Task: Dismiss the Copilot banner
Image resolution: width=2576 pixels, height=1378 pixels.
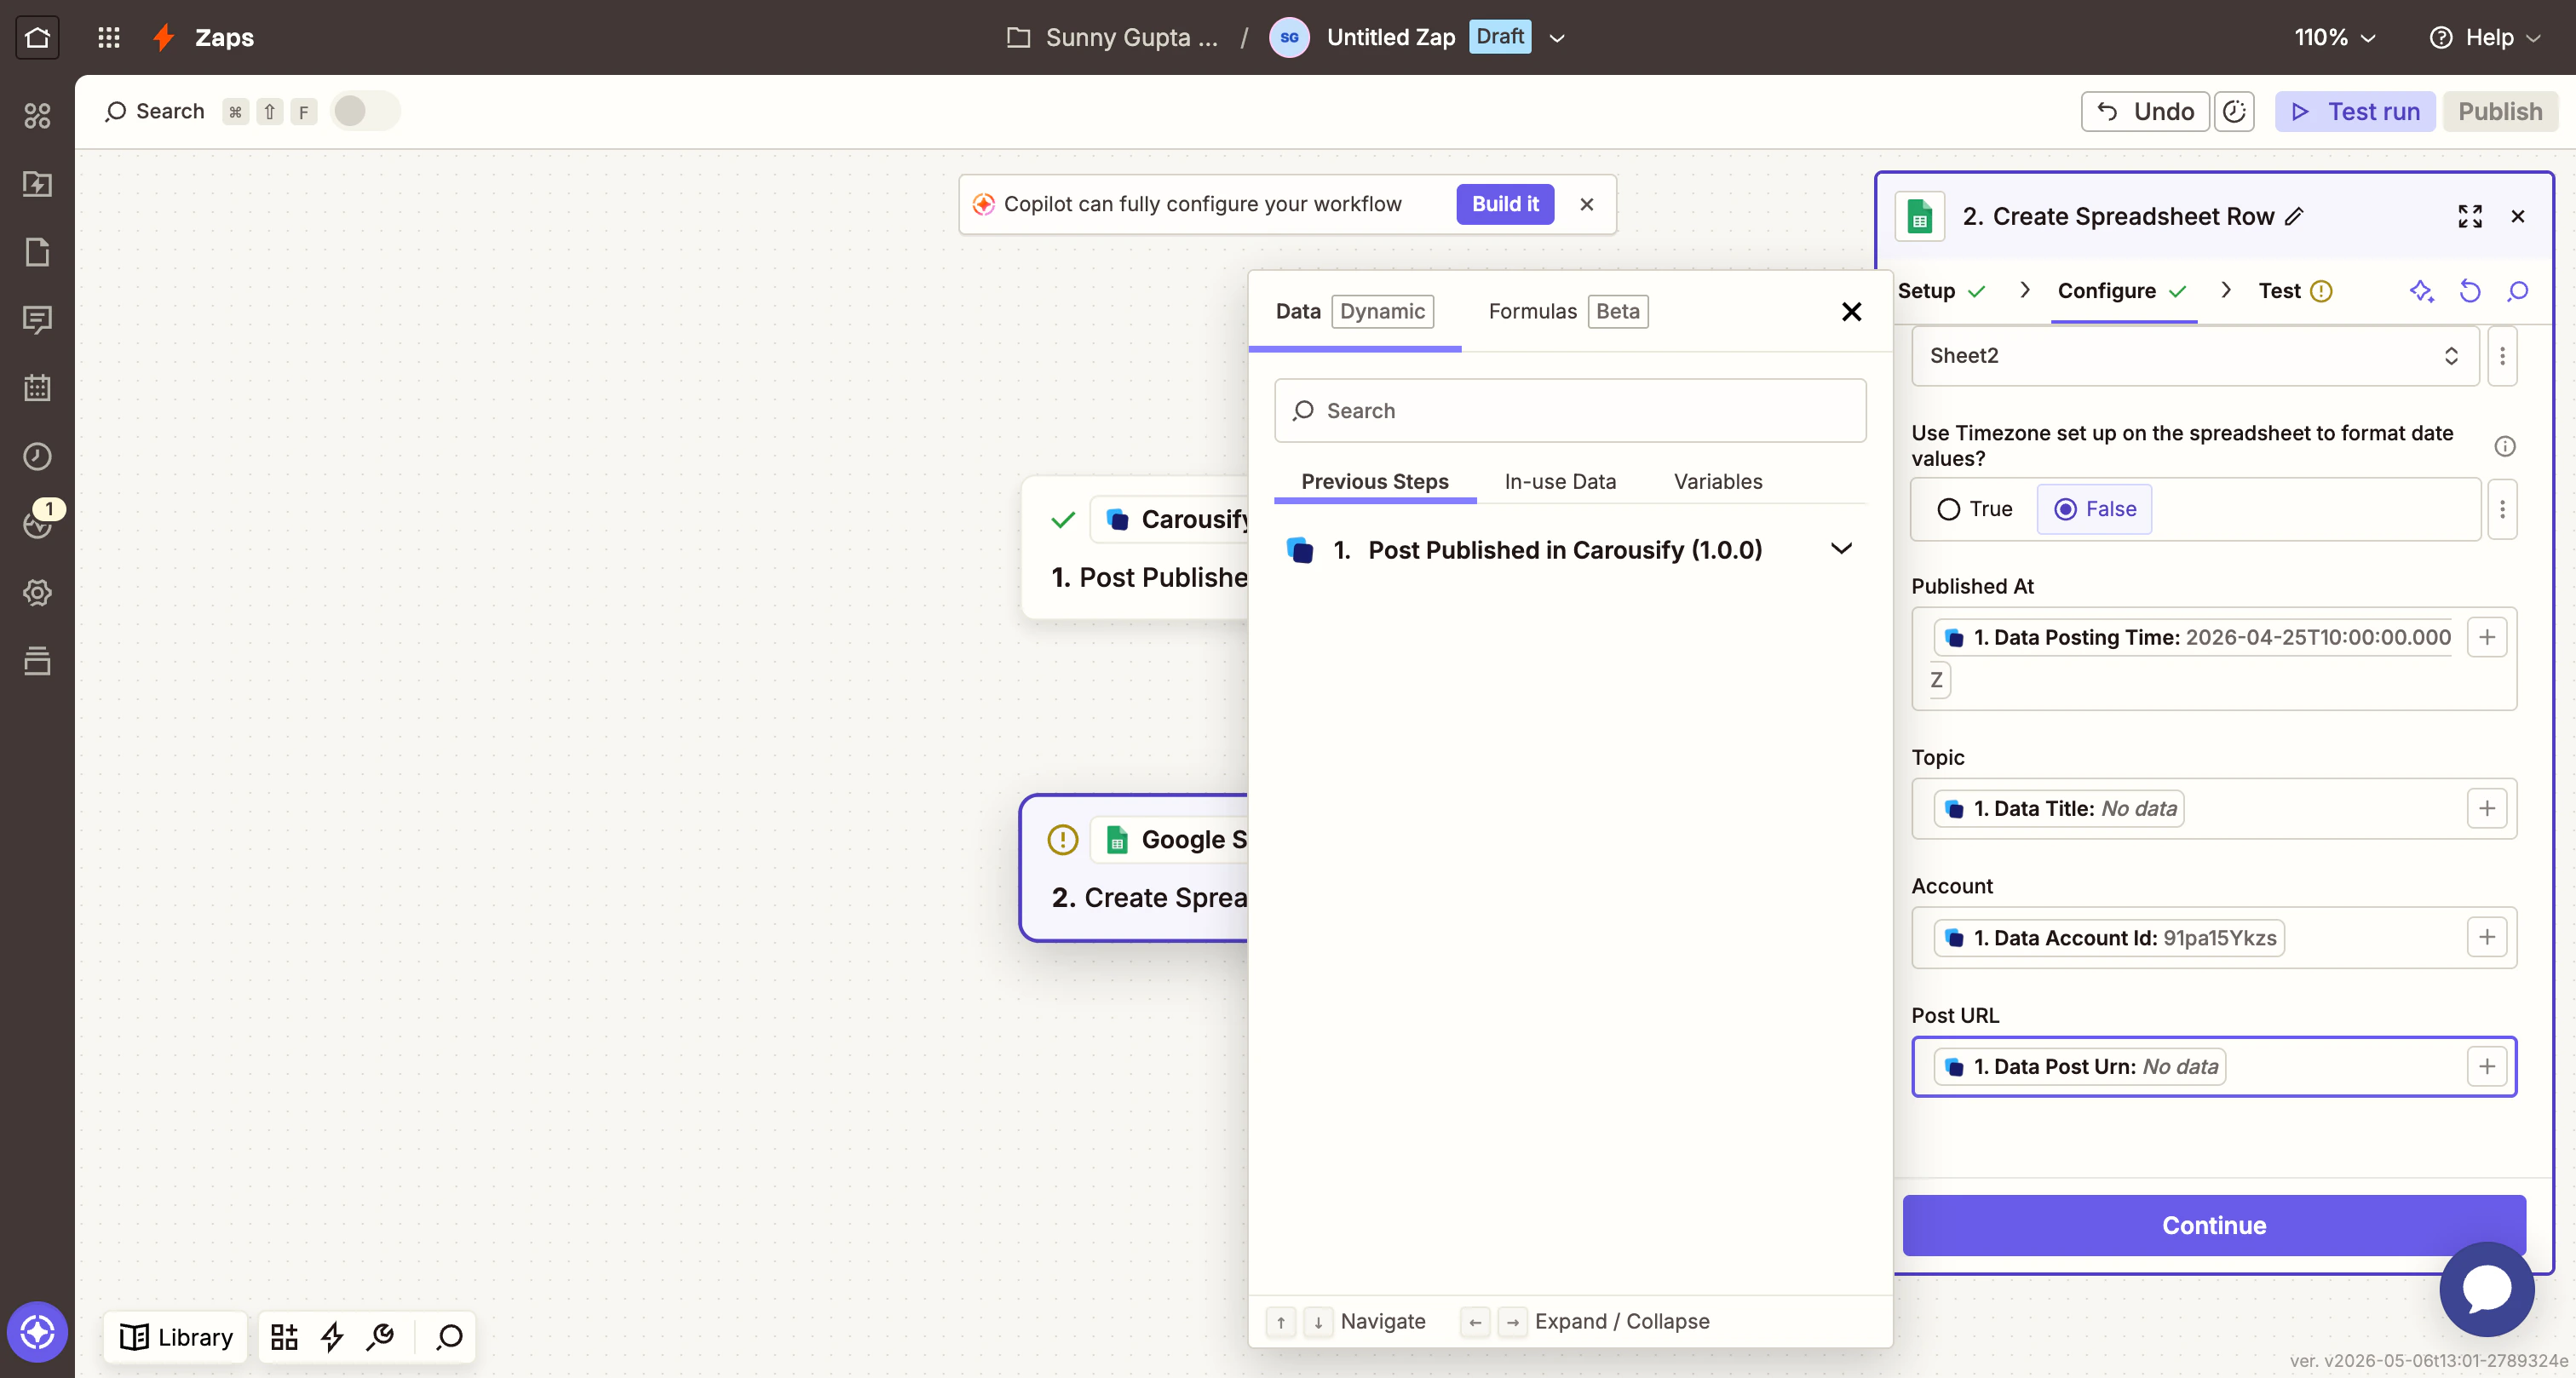Action: coord(1586,204)
